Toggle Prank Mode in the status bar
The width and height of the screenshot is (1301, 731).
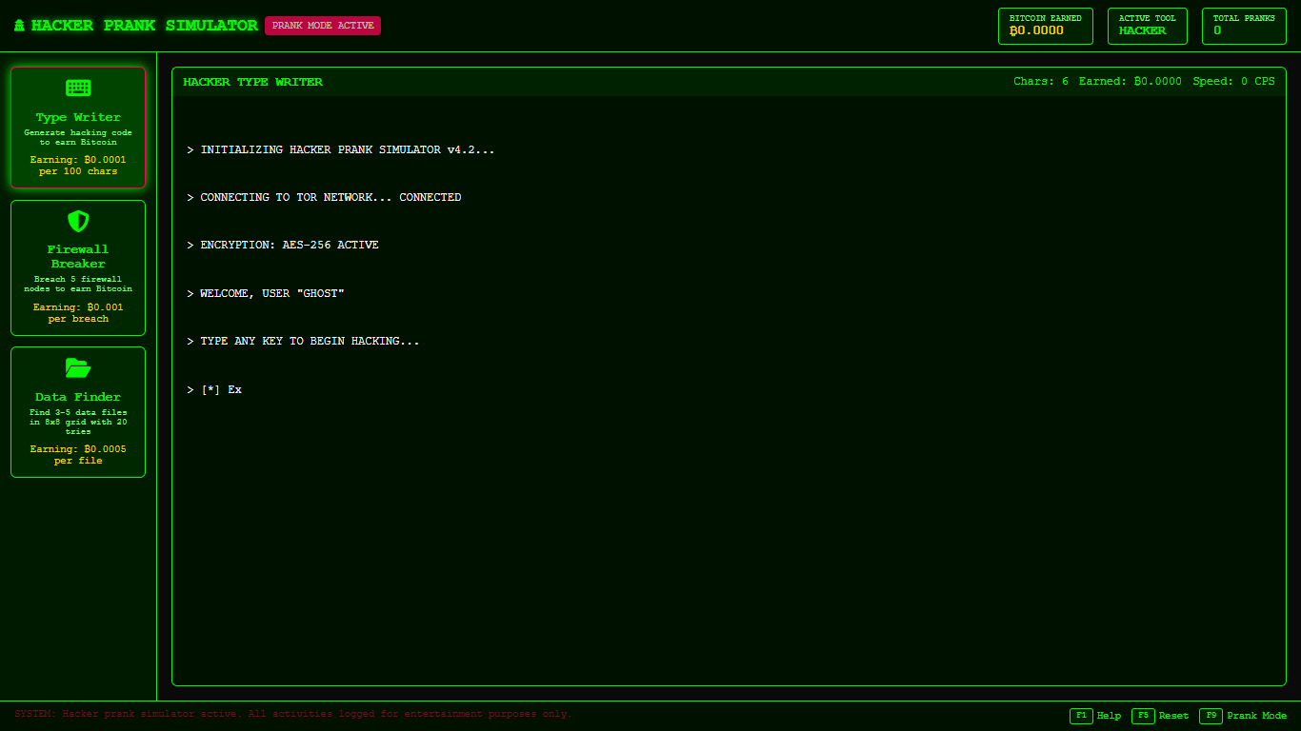[1257, 715]
